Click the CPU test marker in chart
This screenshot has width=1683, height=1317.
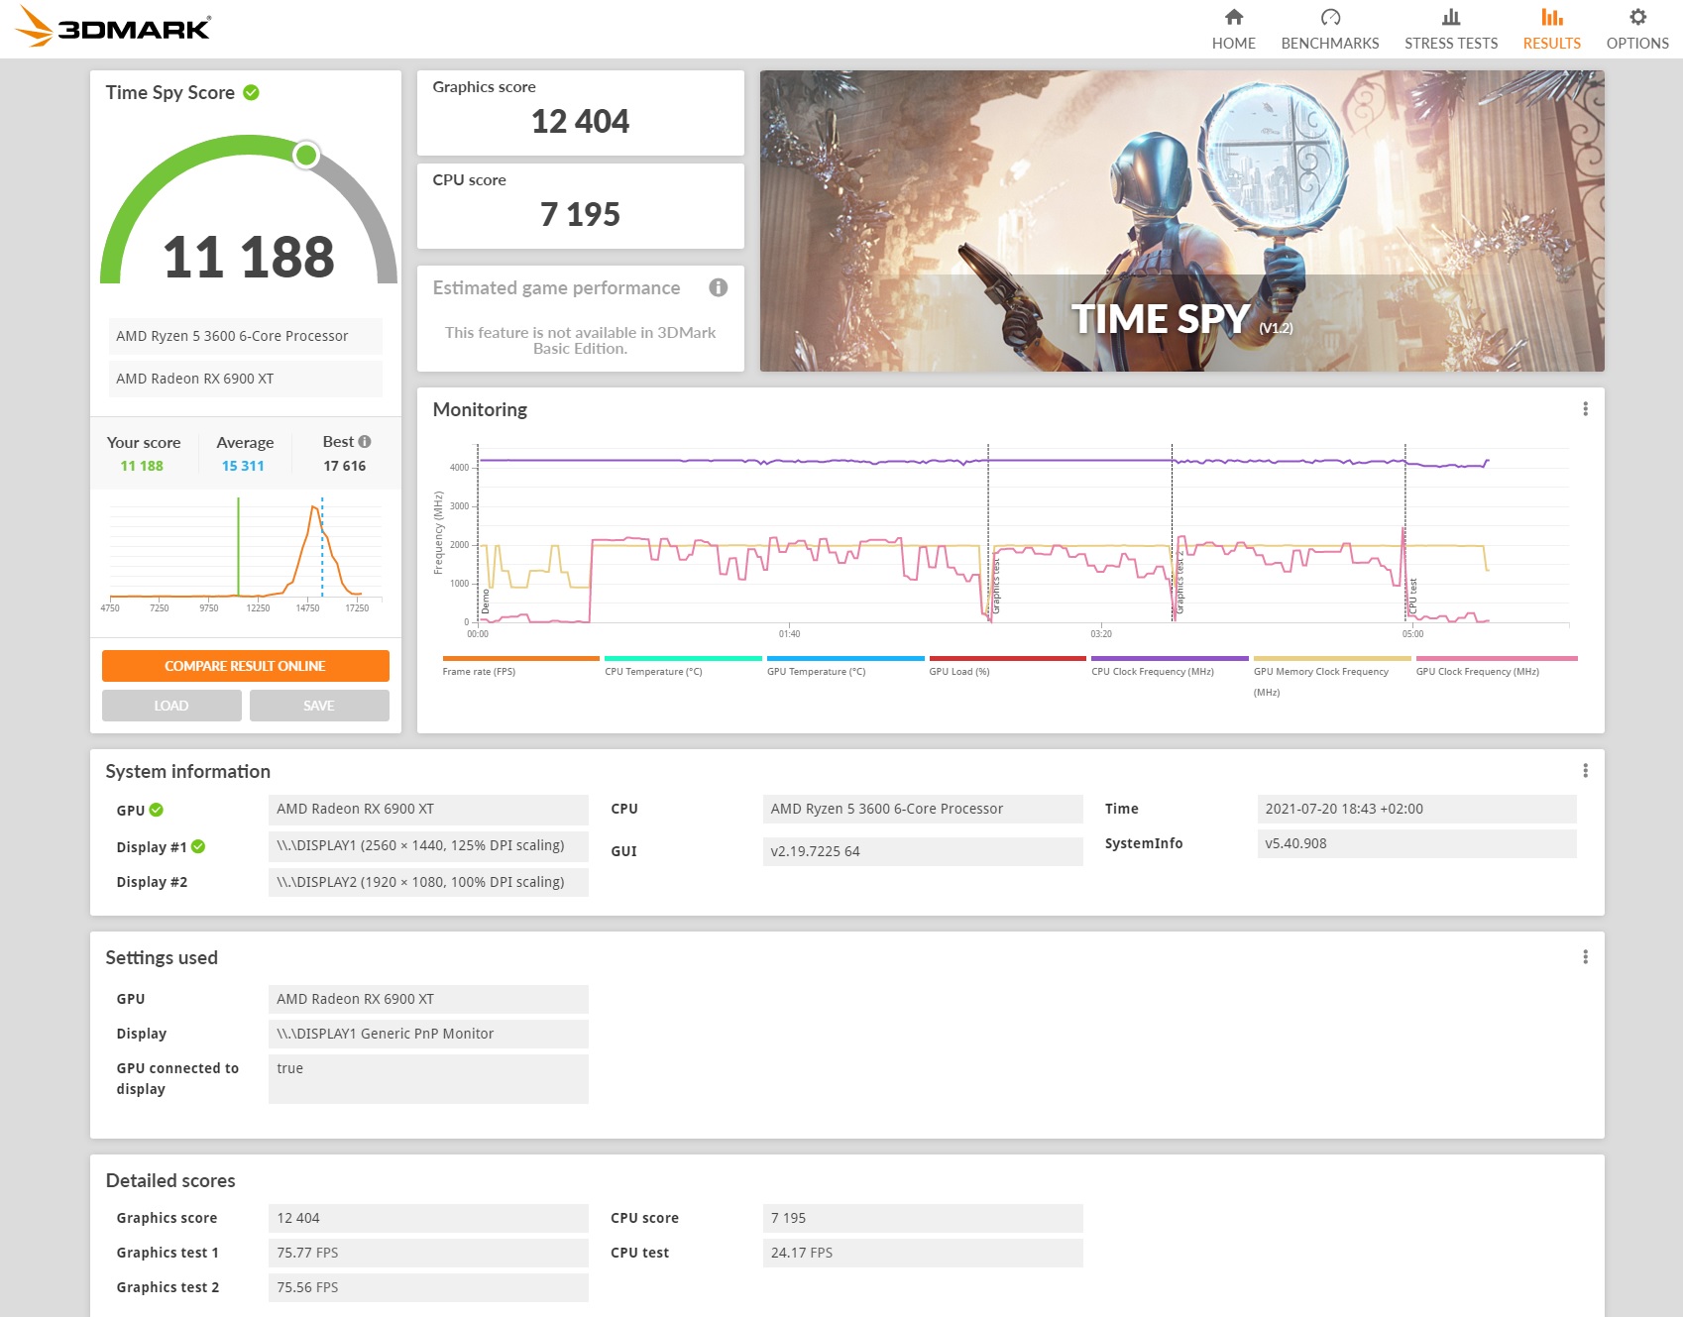pyautogui.click(x=1412, y=597)
